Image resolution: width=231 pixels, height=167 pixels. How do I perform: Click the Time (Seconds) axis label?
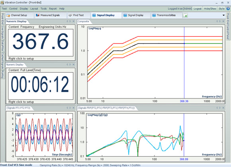[x=62, y=155]
